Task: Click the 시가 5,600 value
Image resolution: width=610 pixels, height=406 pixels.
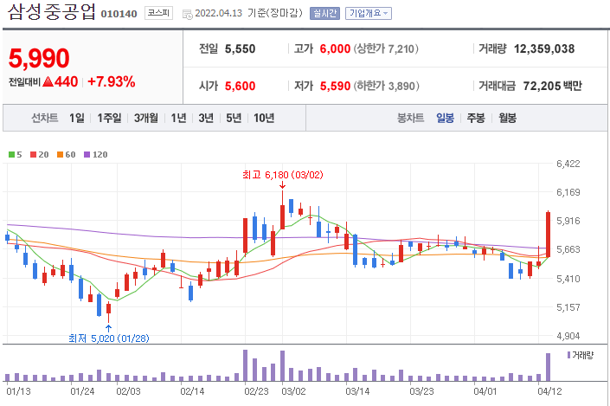Action: [240, 86]
